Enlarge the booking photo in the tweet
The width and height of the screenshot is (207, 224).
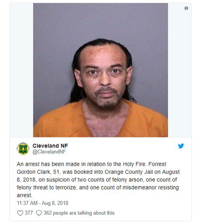[100, 70]
